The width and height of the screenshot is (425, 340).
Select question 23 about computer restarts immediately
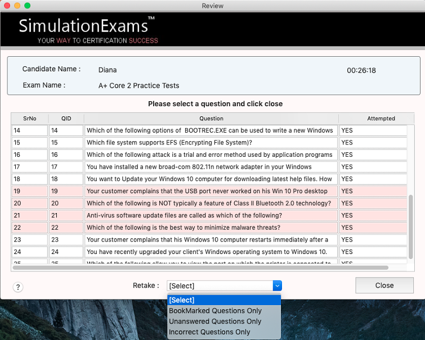(x=211, y=239)
